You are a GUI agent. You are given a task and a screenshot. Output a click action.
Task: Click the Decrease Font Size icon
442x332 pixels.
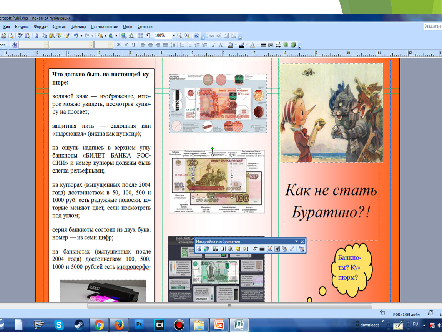point(213,45)
